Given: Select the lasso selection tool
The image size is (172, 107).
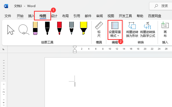Looking at the screenshot, I should click(24, 30).
